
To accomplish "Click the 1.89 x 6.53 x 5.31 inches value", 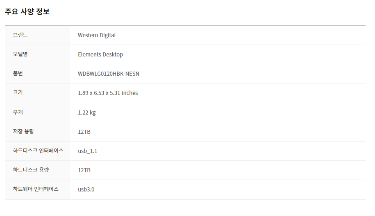I will [x=108, y=93].
